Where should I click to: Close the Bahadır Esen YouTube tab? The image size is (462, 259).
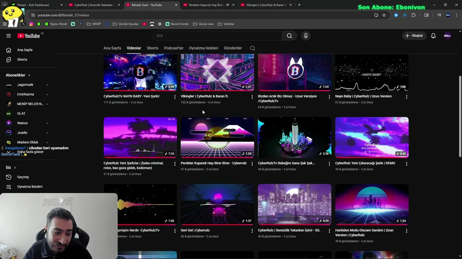[176, 5]
